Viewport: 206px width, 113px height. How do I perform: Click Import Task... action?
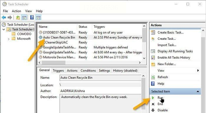(167, 45)
